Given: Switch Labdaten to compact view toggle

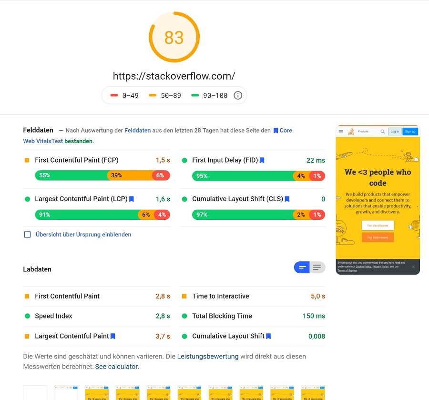Looking at the screenshot, I should click(x=302, y=267).
